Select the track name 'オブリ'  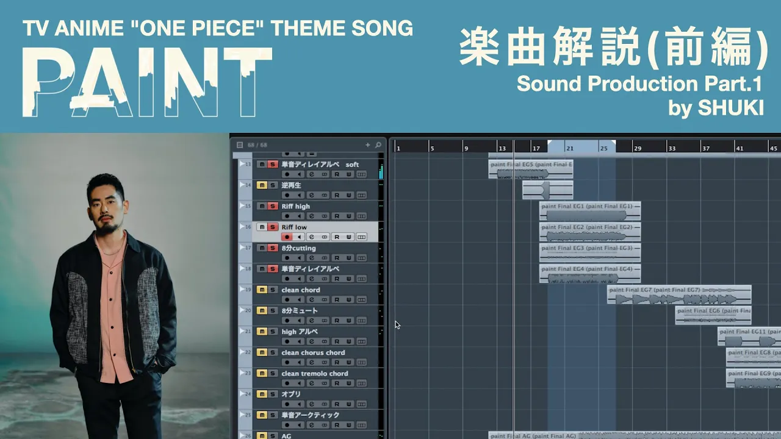[x=291, y=394]
